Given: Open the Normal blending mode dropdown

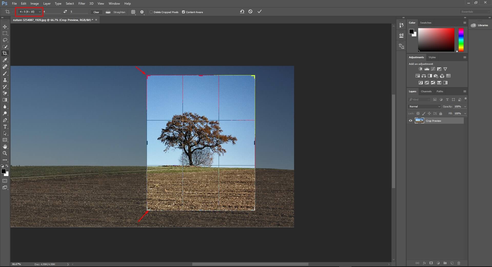Looking at the screenshot, I should click(x=424, y=106).
